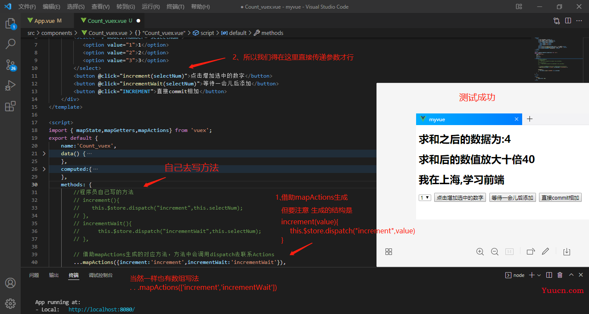Open the script breadcrumb
589x314 pixels.
coord(204,33)
